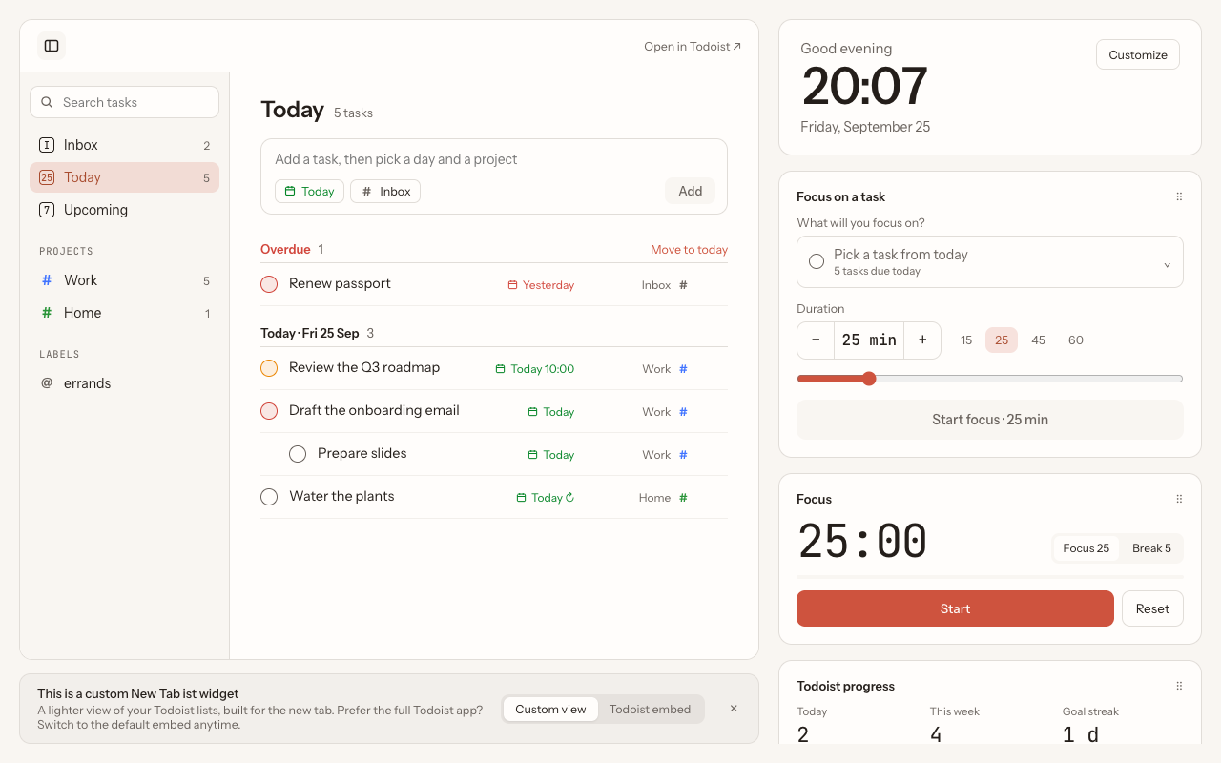Image resolution: width=1221 pixels, height=763 pixels.
Task: Click the recurring icon on Water the plants
Action: click(x=569, y=498)
